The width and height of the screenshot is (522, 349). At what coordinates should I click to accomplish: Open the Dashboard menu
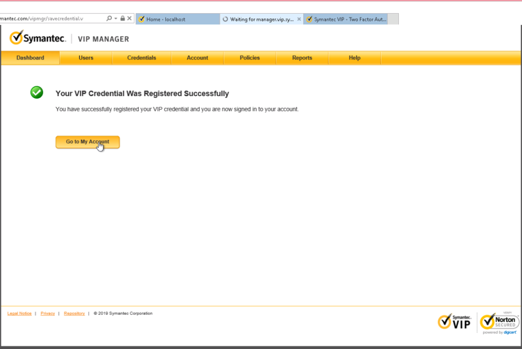click(x=30, y=58)
